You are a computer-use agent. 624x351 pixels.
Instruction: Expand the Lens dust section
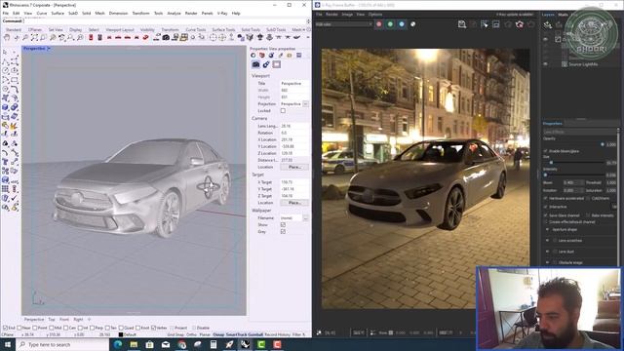pos(547,252)
